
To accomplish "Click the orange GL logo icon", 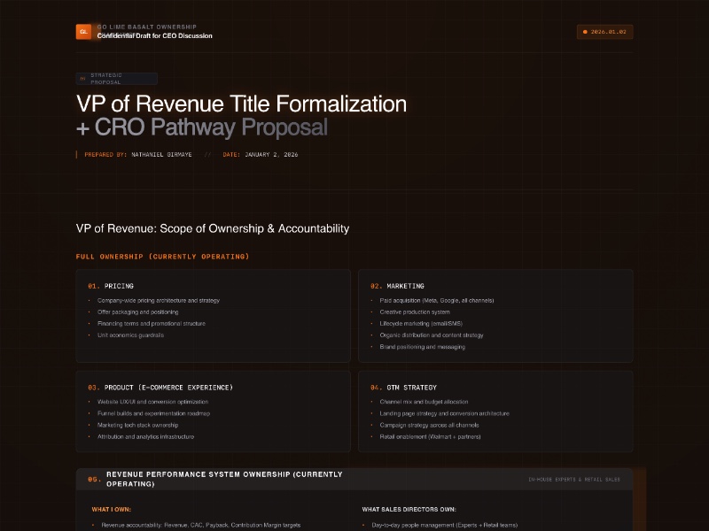I will click(x=83, y=32).
